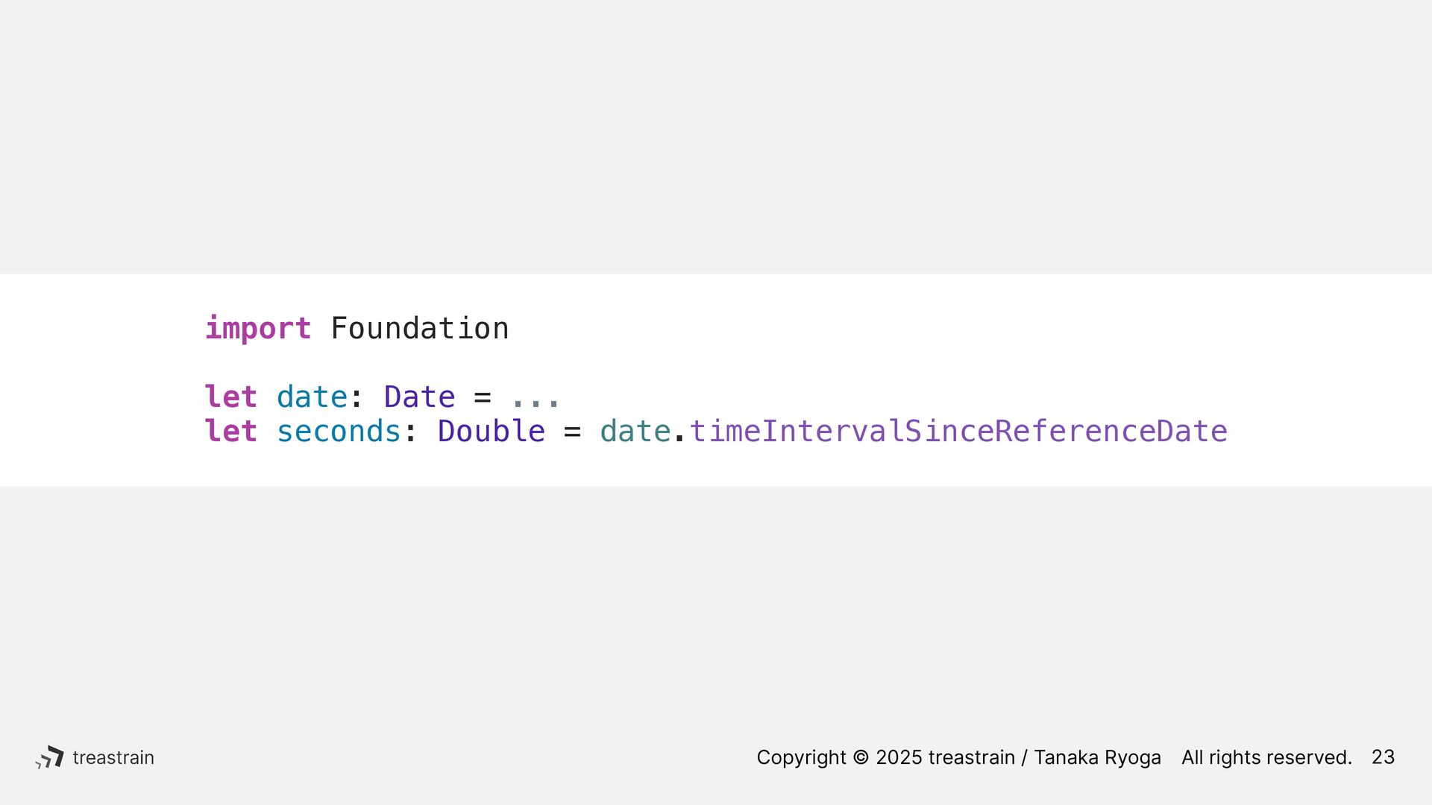Click the Foundation module name
Image resolution: width=1432 pixels, height=805 pixels.
coord(420,328)
